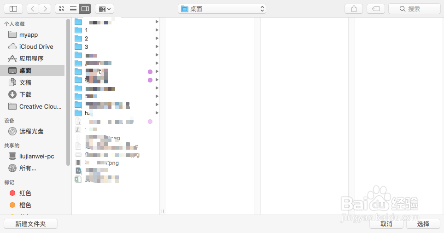This screenshot has width=444, height=233.
Task: Click the 文稿 documents icon
Action: tap(12, 82)
